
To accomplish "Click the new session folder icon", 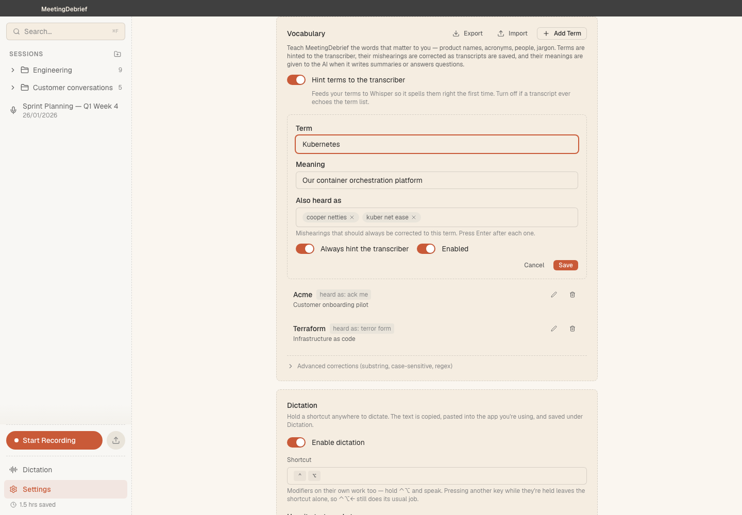I will [117, 54].
